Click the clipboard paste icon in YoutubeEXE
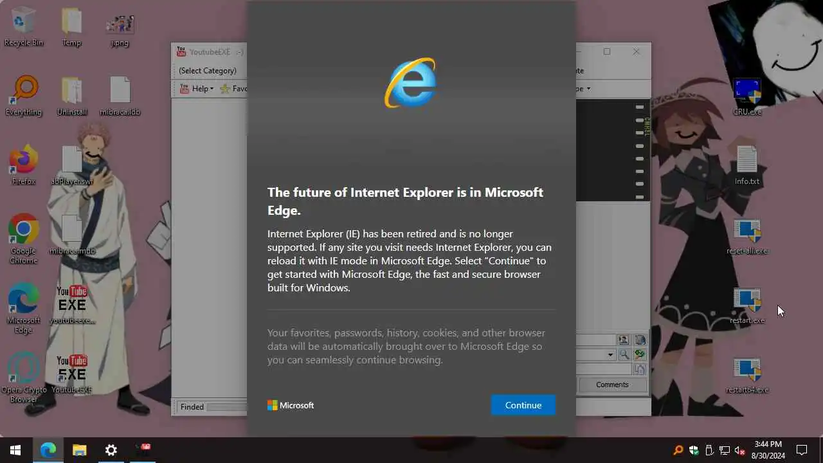The width and height of the screenshot is (823, 463). pos(640,369)
